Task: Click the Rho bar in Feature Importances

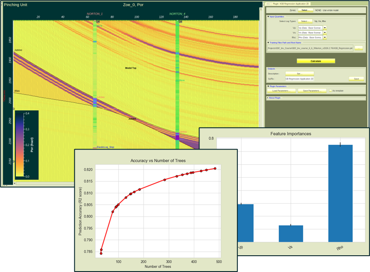Action: click(340, 193)
